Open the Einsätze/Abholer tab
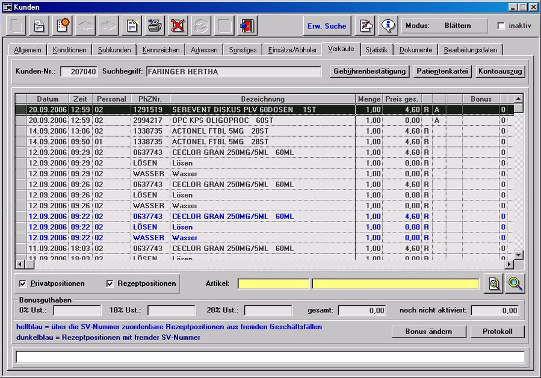Image resolution: width=541 pixels, height=378 pixels. (292, 50)
